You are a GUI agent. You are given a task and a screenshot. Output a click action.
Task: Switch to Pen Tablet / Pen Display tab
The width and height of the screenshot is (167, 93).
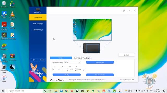[83, 58]
